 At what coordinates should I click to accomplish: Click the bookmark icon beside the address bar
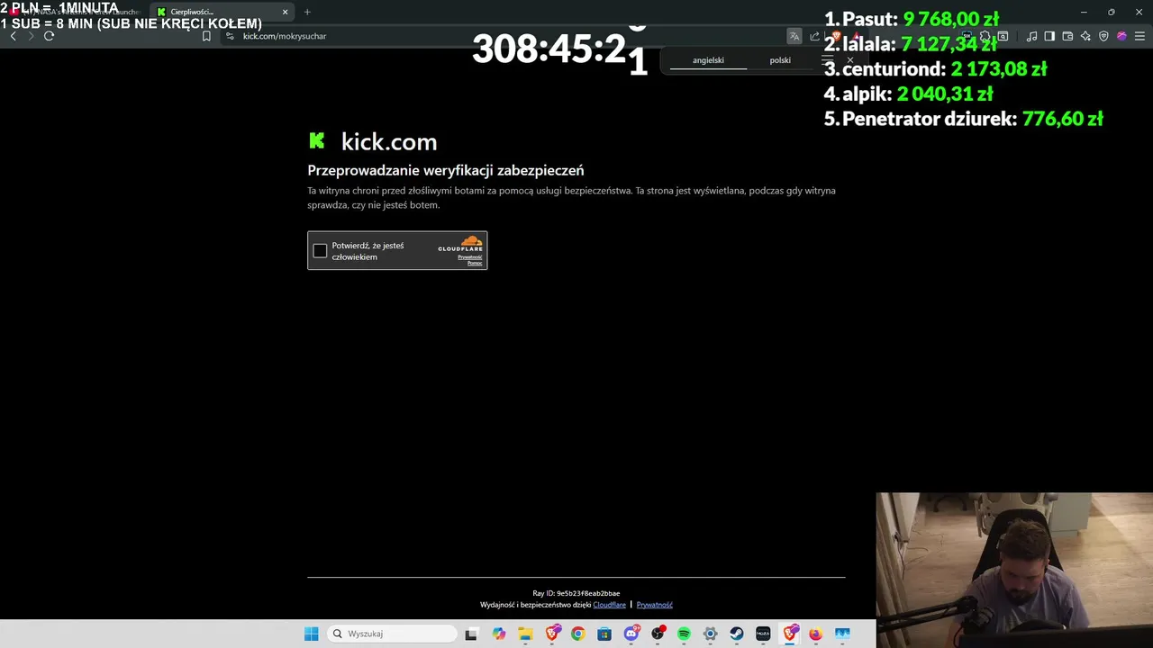[206, 36]
